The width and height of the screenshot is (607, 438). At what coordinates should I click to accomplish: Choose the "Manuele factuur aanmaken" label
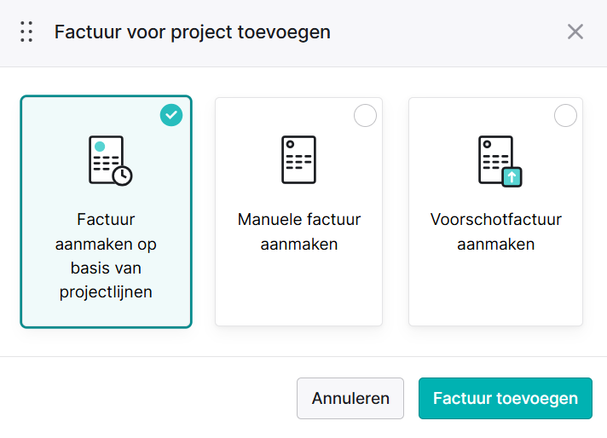tap(299, 232)
